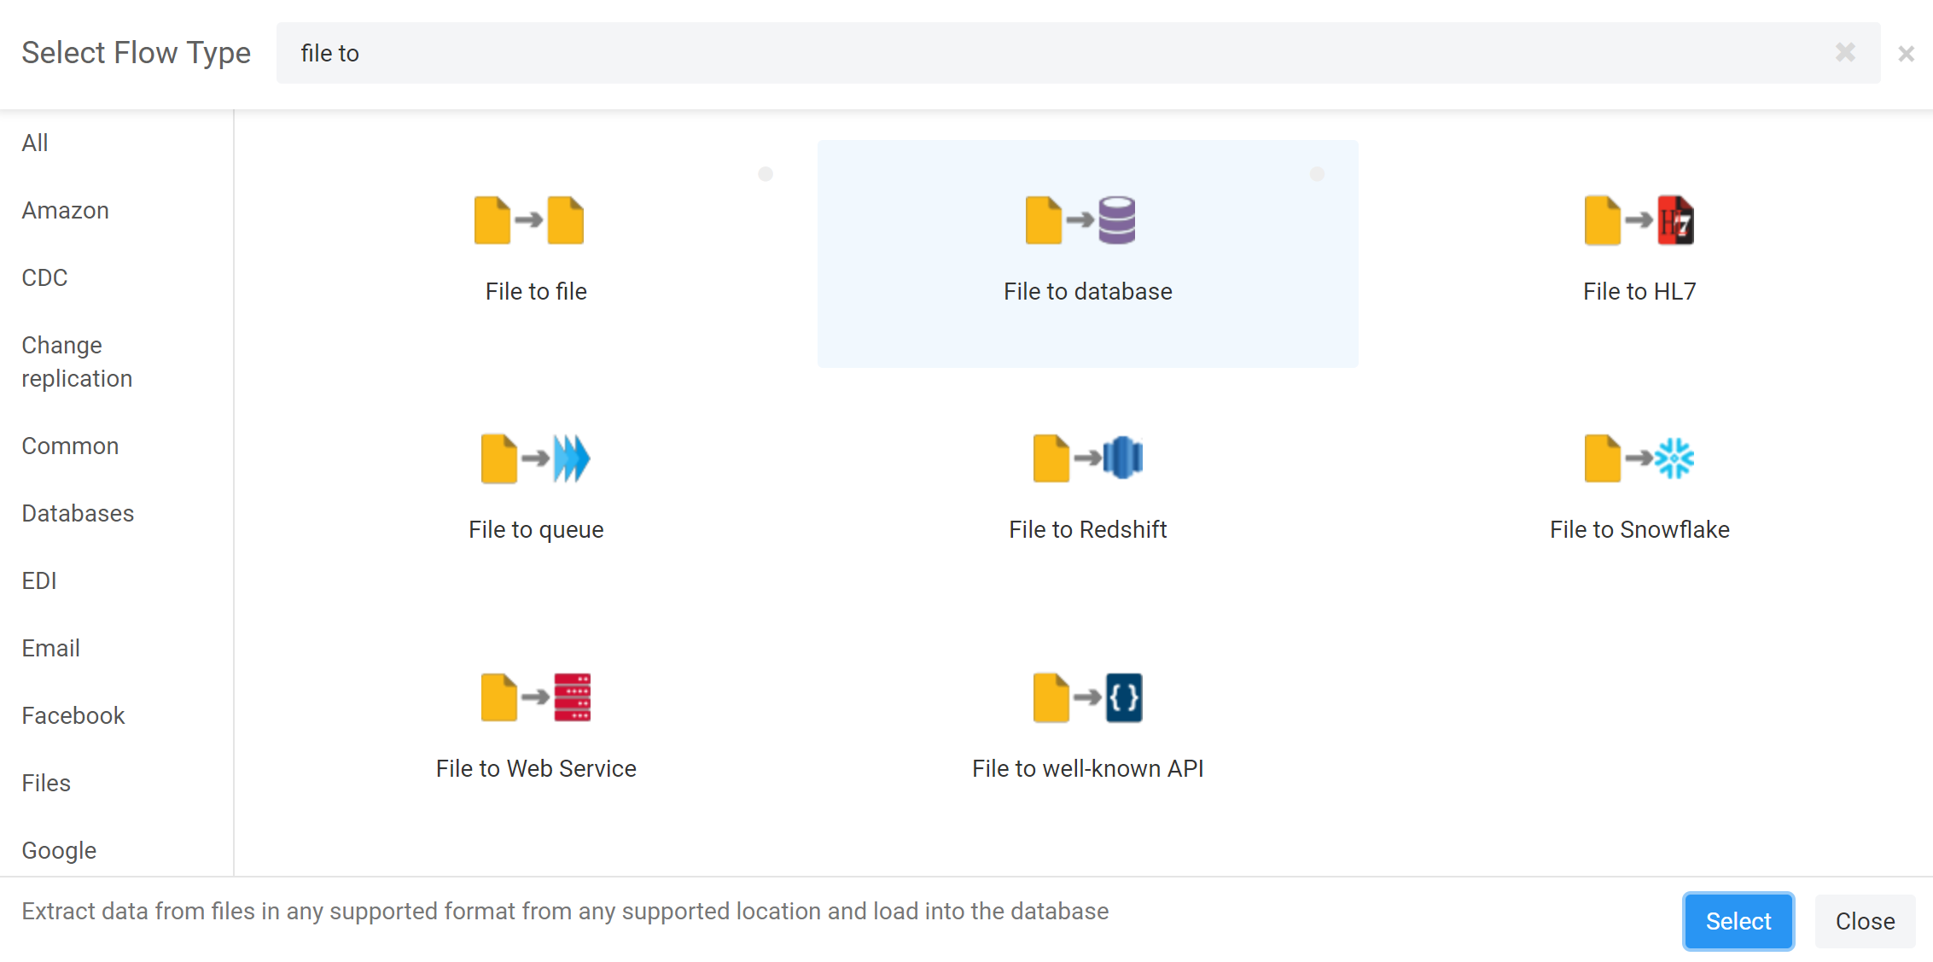Choose the File to database flow icon
The width and height of the screenshot is (1933, 962).
1080,220
